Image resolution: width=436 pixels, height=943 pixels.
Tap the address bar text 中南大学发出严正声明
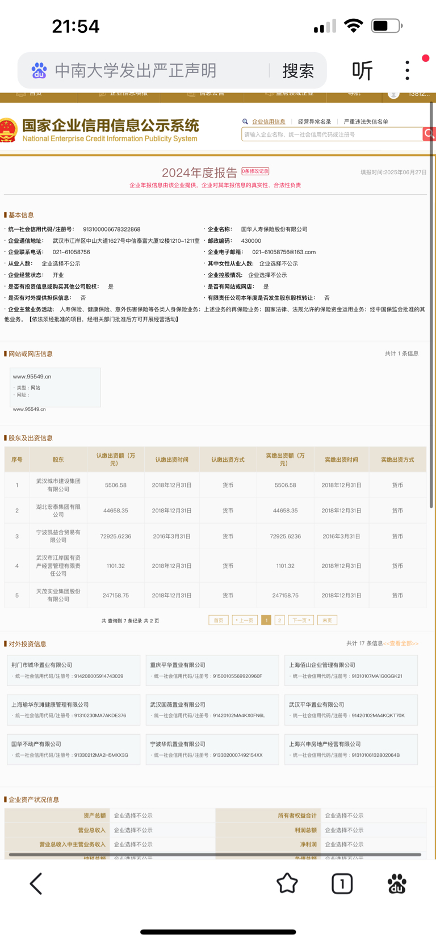(x=136, y=70)
